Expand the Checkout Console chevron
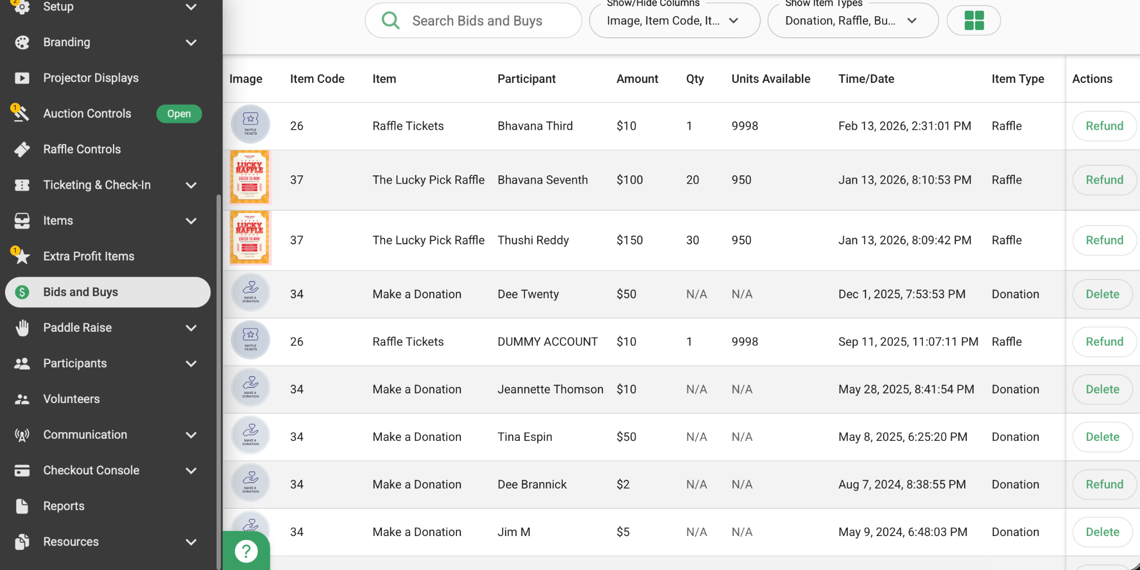Viewport: 1140px width, 570px height. click(191, 470)
